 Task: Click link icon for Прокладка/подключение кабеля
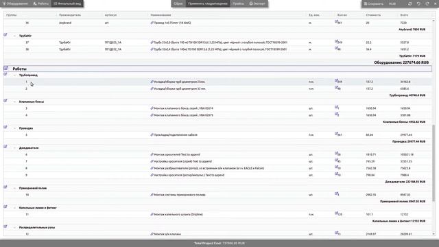coord(152,134)
